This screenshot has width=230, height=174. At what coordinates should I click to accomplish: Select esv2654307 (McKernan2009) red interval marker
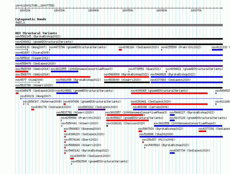tap(26, 104)
